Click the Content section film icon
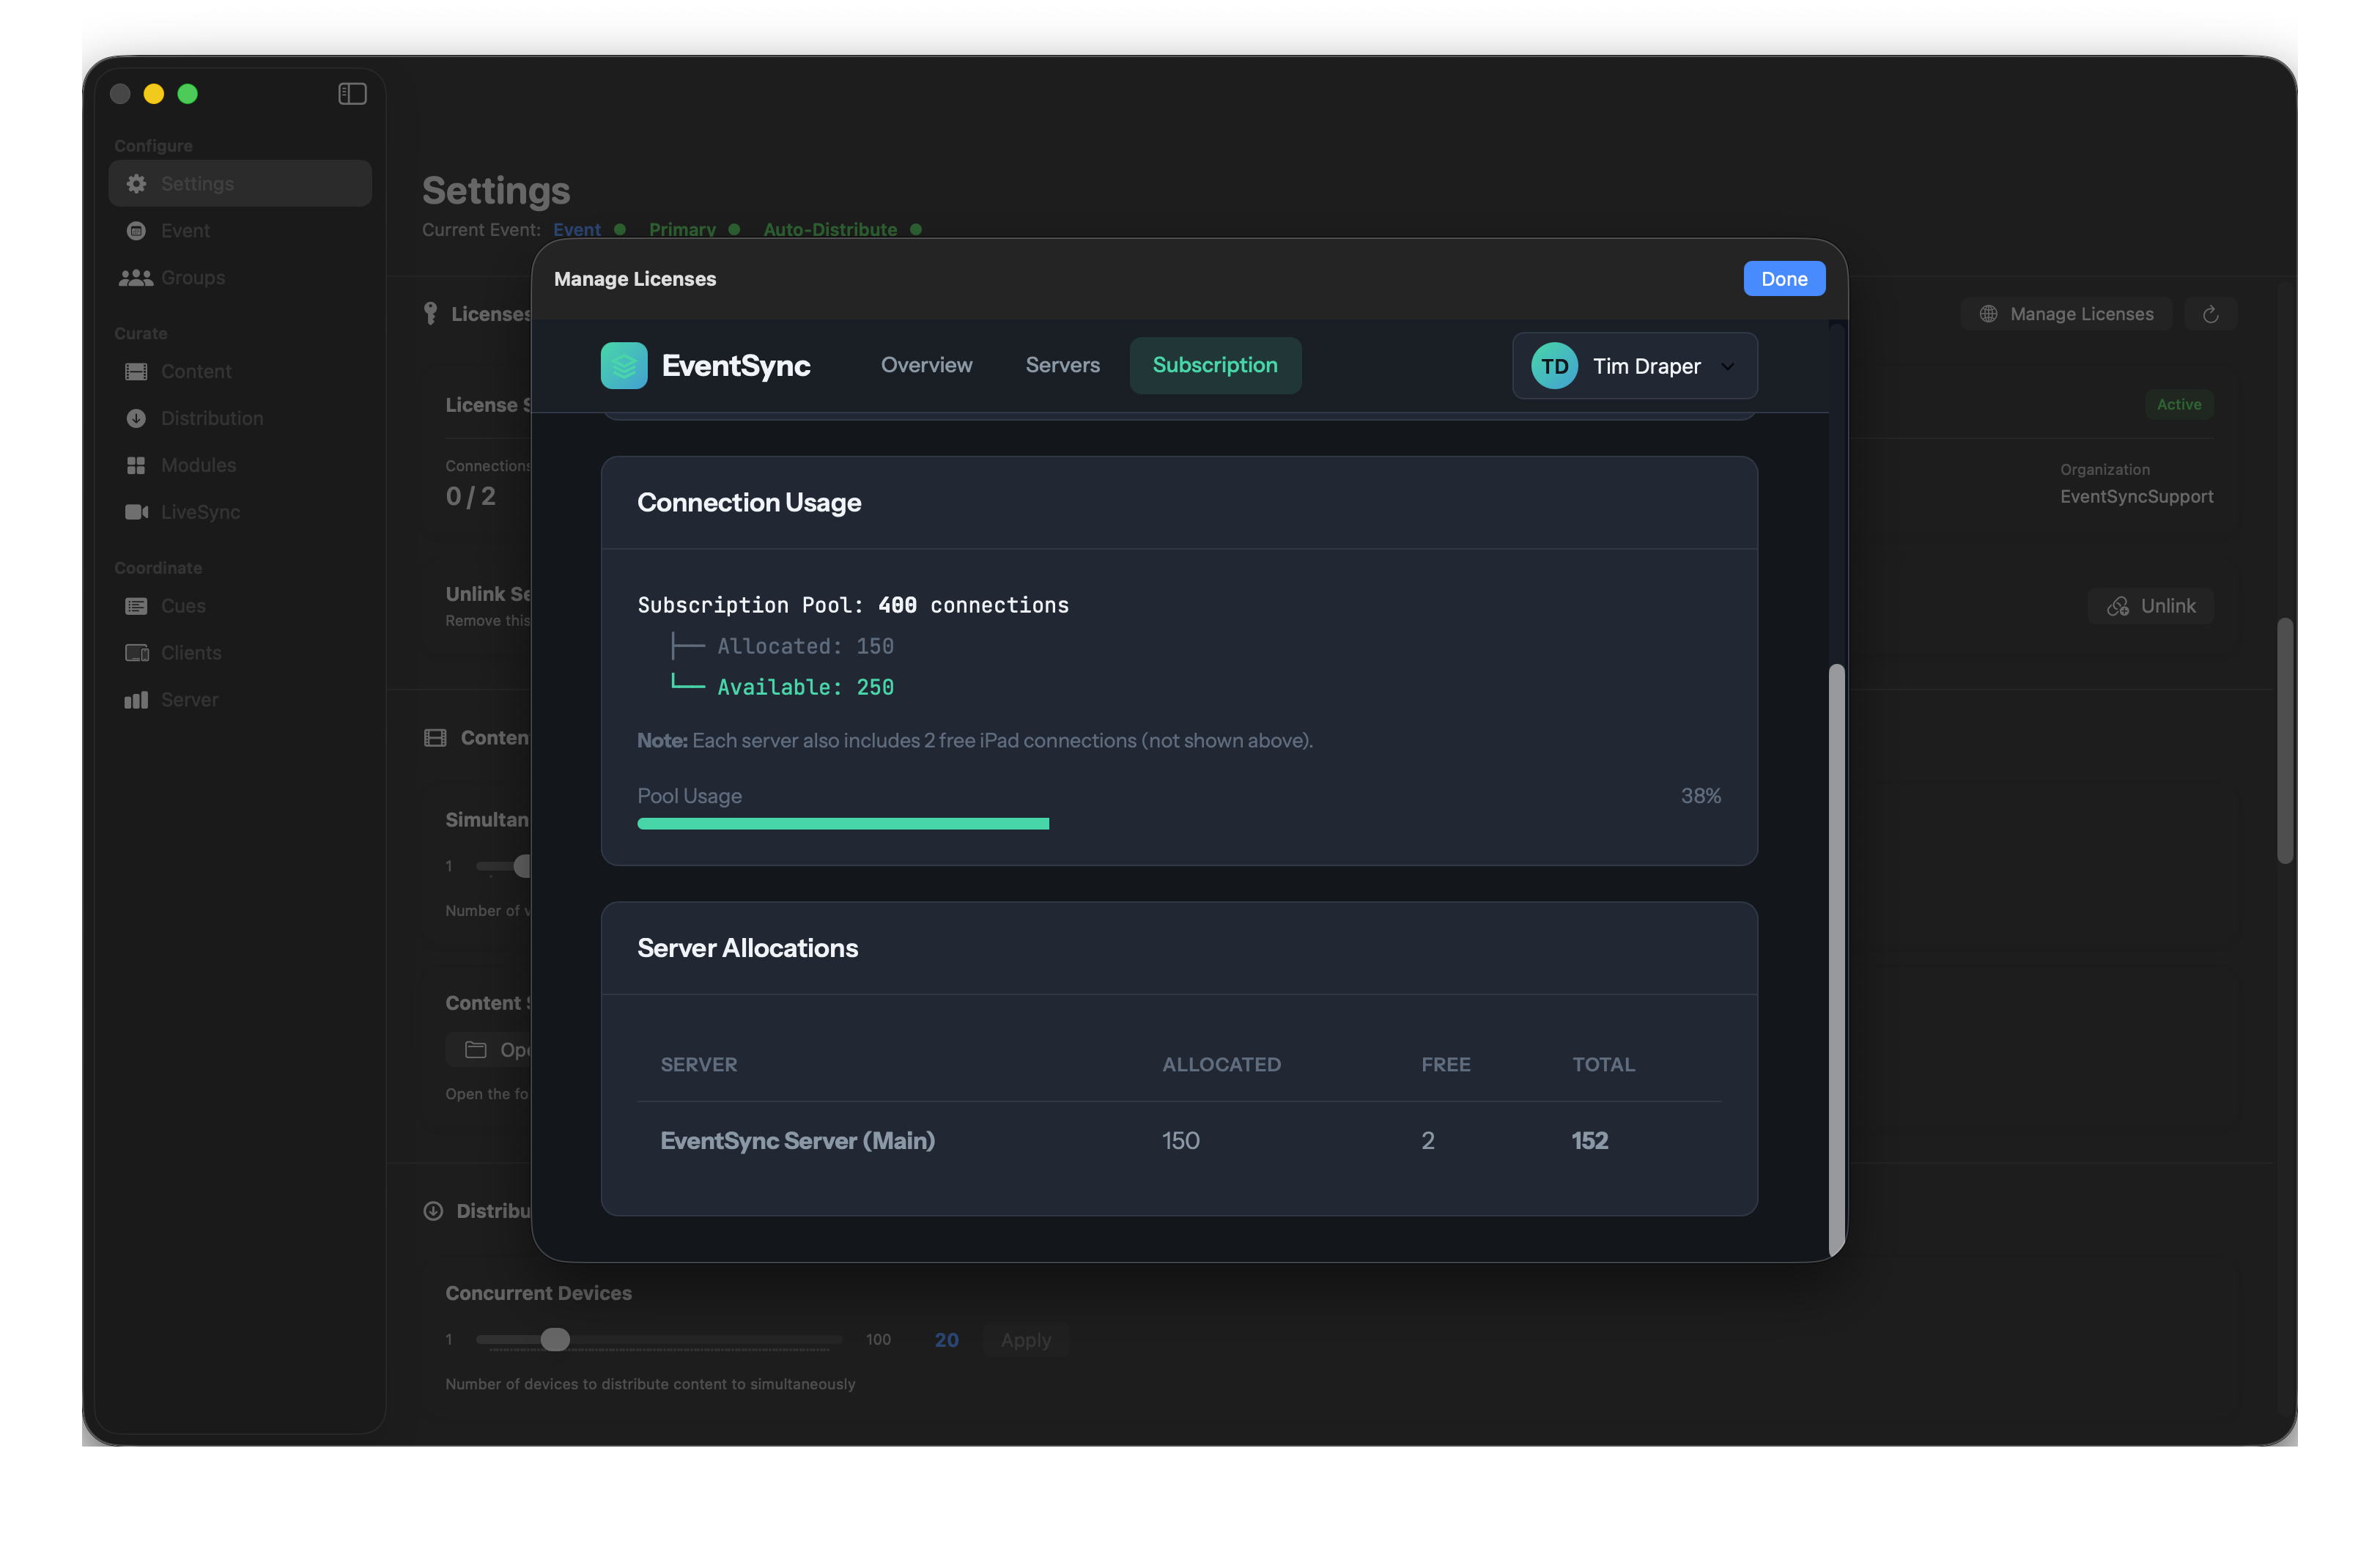This screenshot has width=2380, height=1555. pyautogui.click(x=435, y=738)
